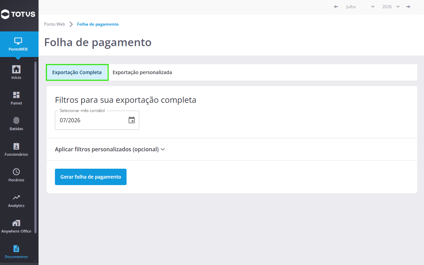Viewport: 424px width, 265px height.
Task: Click Filtros para sua exportação completa heading
Action: [126, 100]
